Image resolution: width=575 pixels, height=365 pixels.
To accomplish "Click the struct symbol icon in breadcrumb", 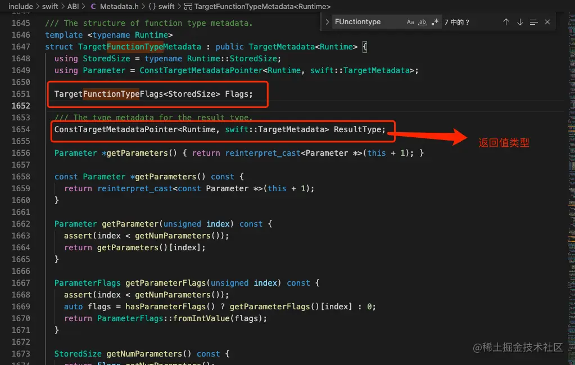I will pyautogui.click(x=188, y=6).
